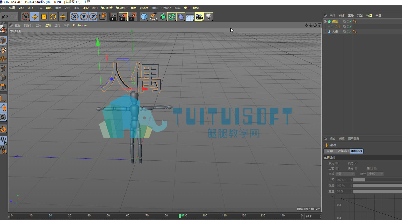Image resolution: width=402 pixels, height=220 pixels.
Task: Open Render Settings with gear clapperboard
Action: pos(132,17)
